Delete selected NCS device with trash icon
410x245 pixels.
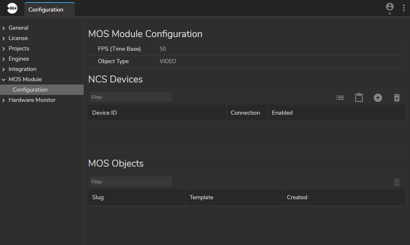pos(397,98)
